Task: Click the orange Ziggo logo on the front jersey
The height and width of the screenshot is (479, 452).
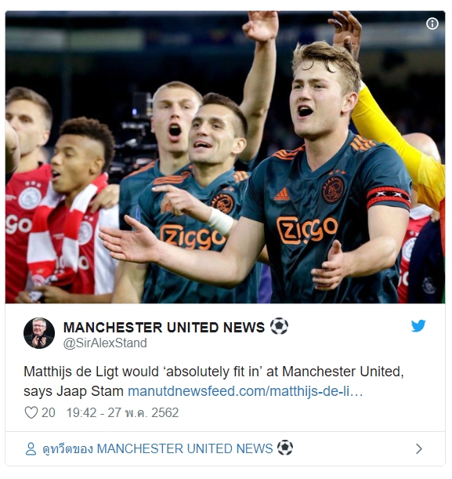Action: point(307,230)
